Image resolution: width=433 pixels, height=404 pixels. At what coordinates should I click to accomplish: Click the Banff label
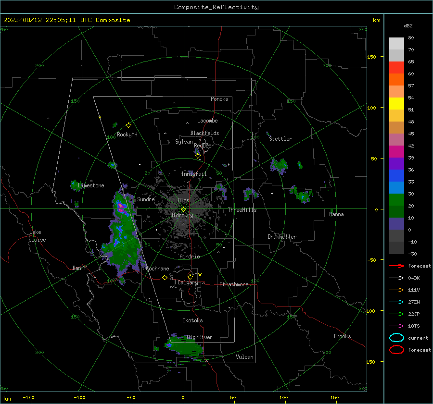79,268
